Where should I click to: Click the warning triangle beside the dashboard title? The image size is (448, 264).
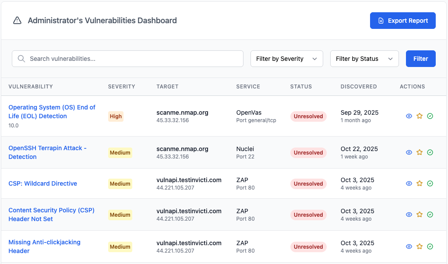click(x=17, y=20)
